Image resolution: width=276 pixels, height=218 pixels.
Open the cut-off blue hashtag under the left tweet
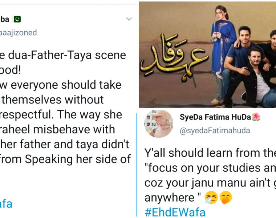click(6, 204)
